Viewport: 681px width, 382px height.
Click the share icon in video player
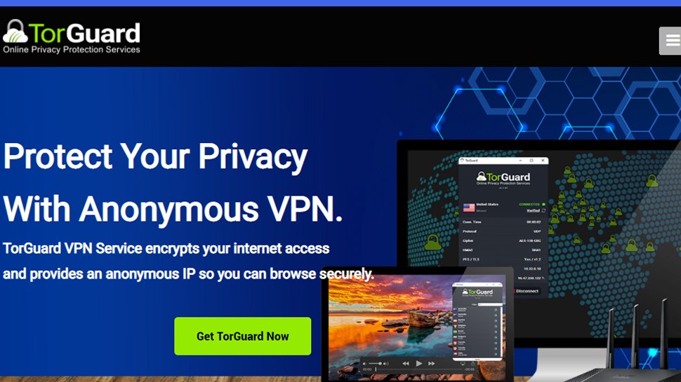coord(472,363)
